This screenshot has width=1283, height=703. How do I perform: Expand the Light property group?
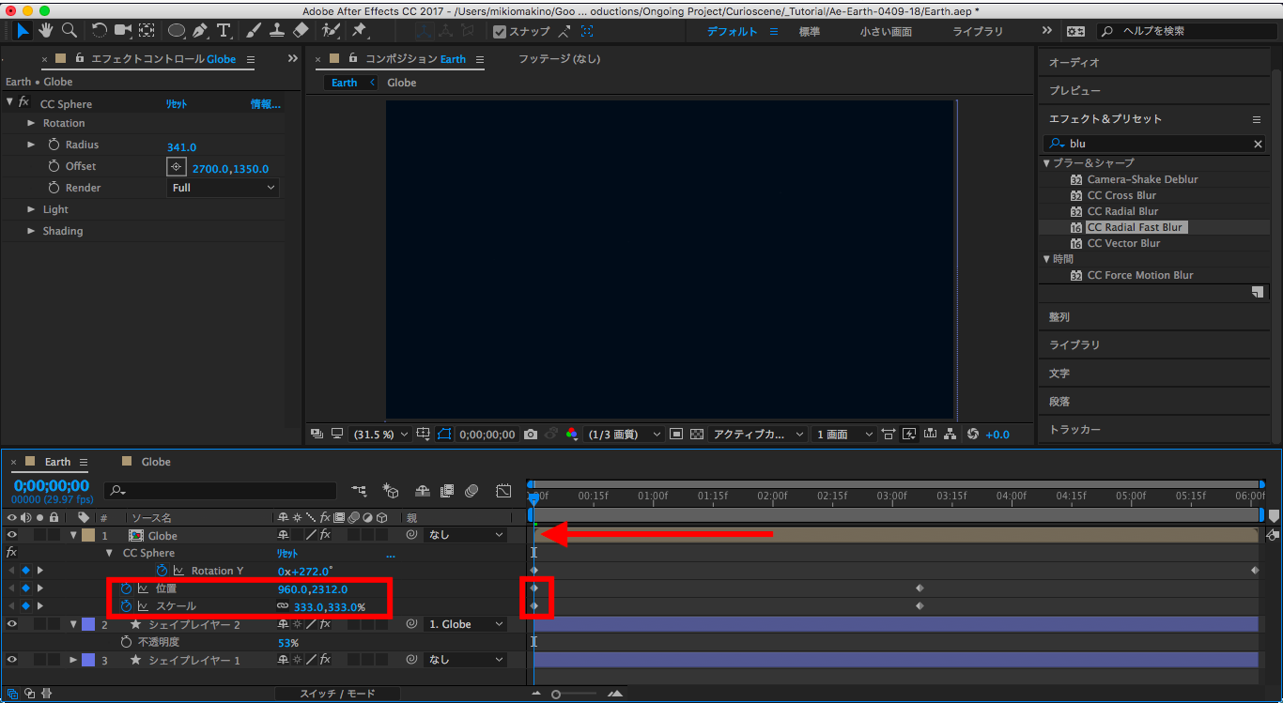coord(31,209)
